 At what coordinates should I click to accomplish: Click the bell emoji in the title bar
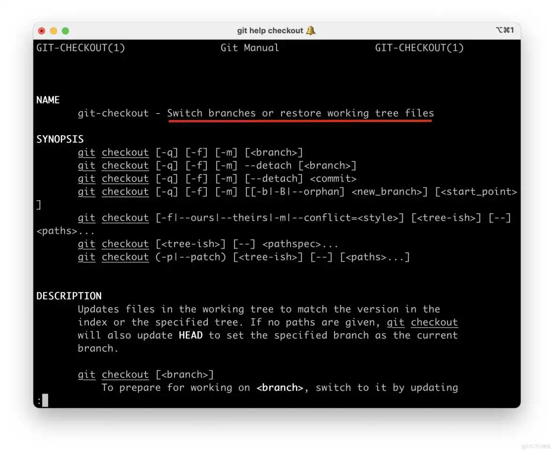310,30
